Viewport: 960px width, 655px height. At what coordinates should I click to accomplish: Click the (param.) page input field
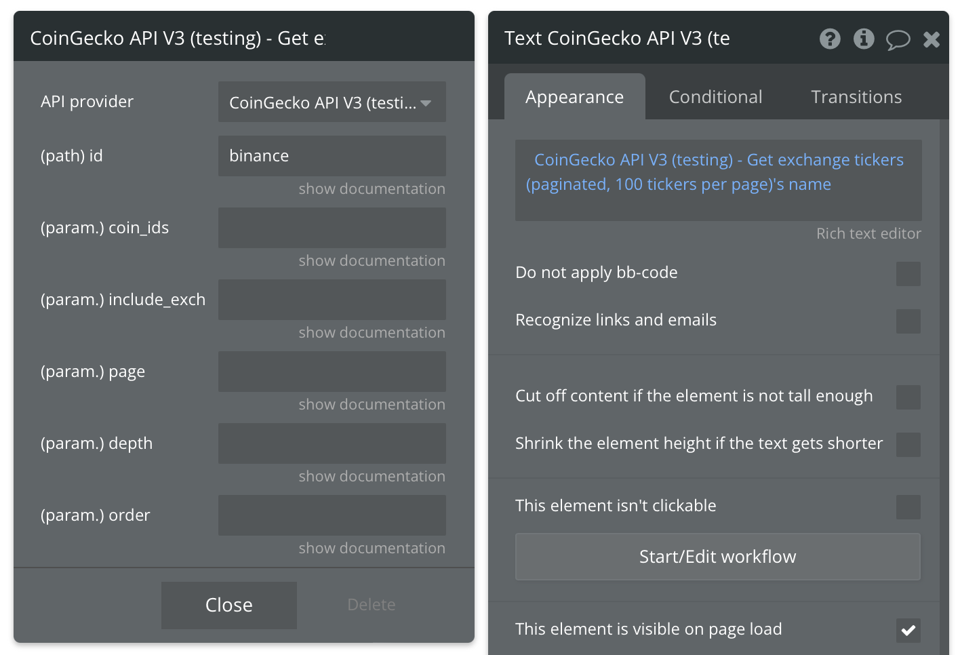(x=332, y=372)
